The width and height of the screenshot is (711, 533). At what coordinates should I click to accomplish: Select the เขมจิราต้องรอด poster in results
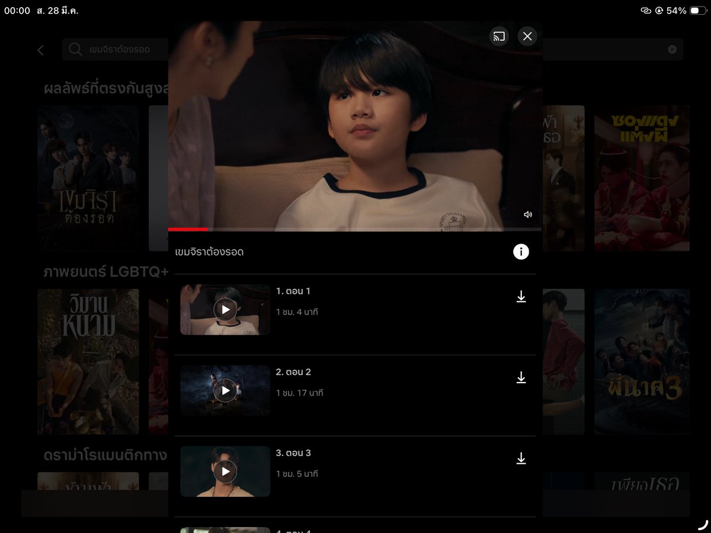pyautogui.click(x=88, y=178)
